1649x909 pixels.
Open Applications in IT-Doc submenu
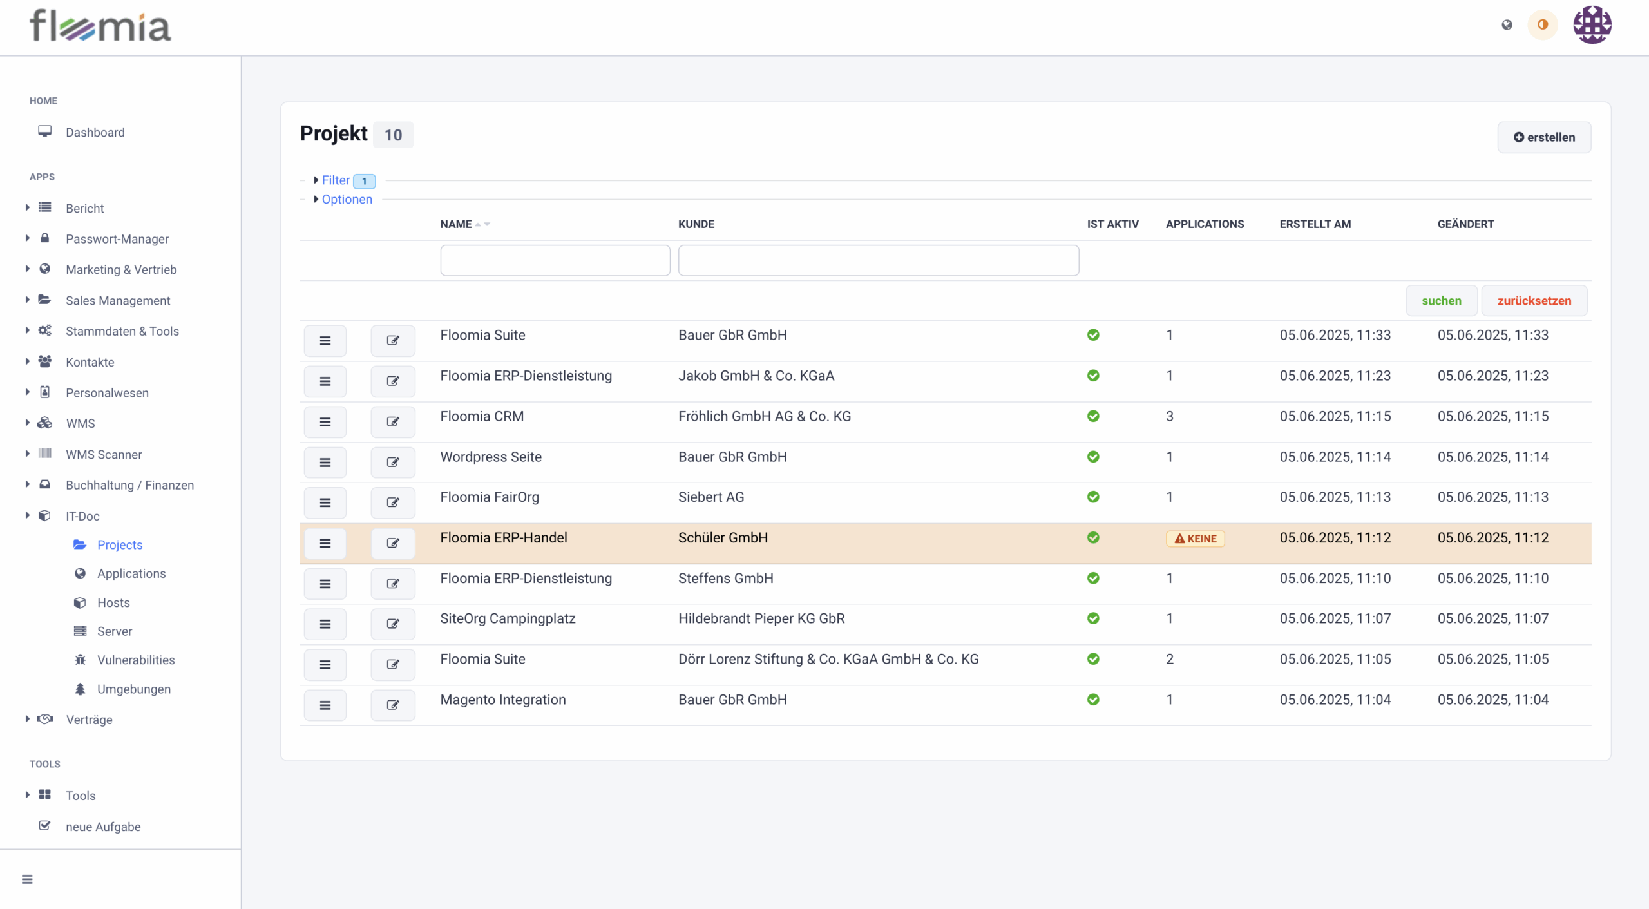click(x=131, y=573)
